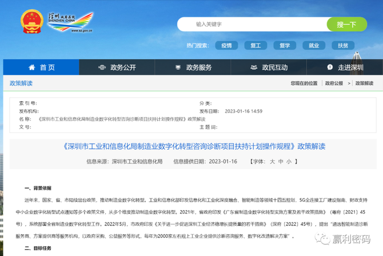This screenshot has height=256, width=383.
Task: Click the 索引号 label
Action: 28,103
